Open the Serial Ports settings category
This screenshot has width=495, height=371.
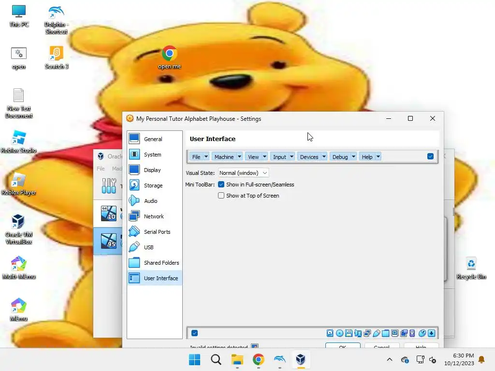pos(154,232)
